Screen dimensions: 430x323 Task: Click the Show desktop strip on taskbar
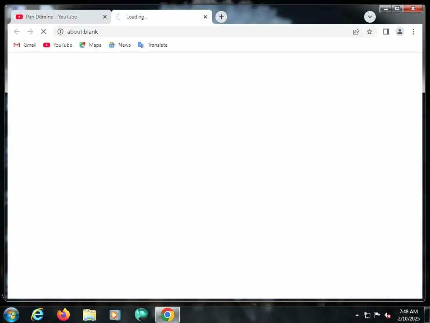(427, 315)
